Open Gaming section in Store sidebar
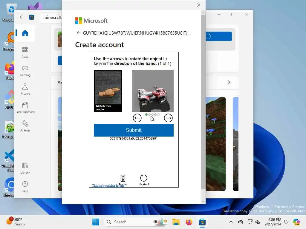306x229 pixels. point(25,71)
